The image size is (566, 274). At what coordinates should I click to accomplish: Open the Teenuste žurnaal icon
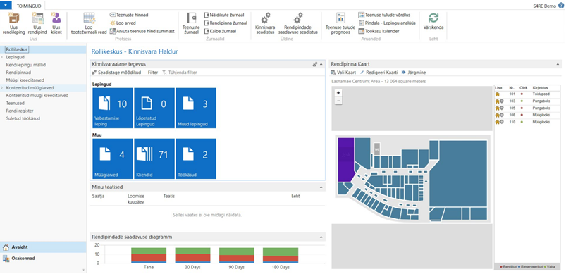click(191, 18)
